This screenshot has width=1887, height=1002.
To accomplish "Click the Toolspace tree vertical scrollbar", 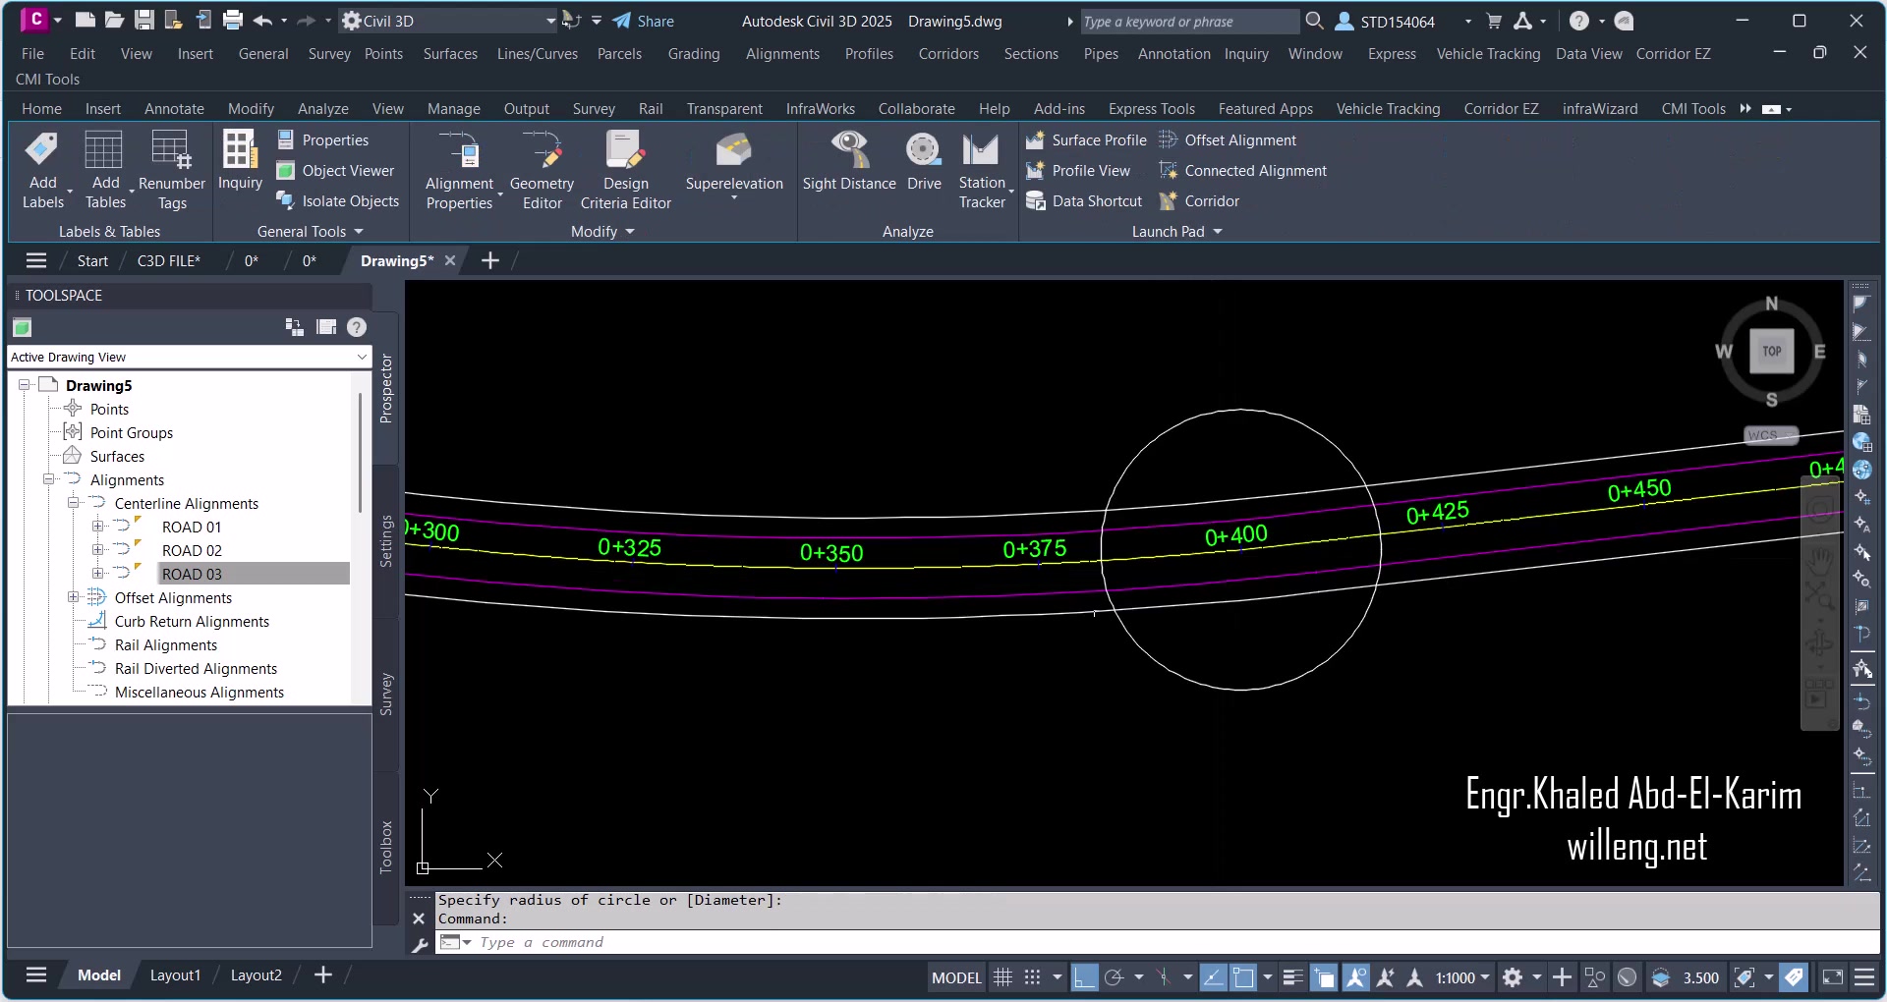I will 361,452.
